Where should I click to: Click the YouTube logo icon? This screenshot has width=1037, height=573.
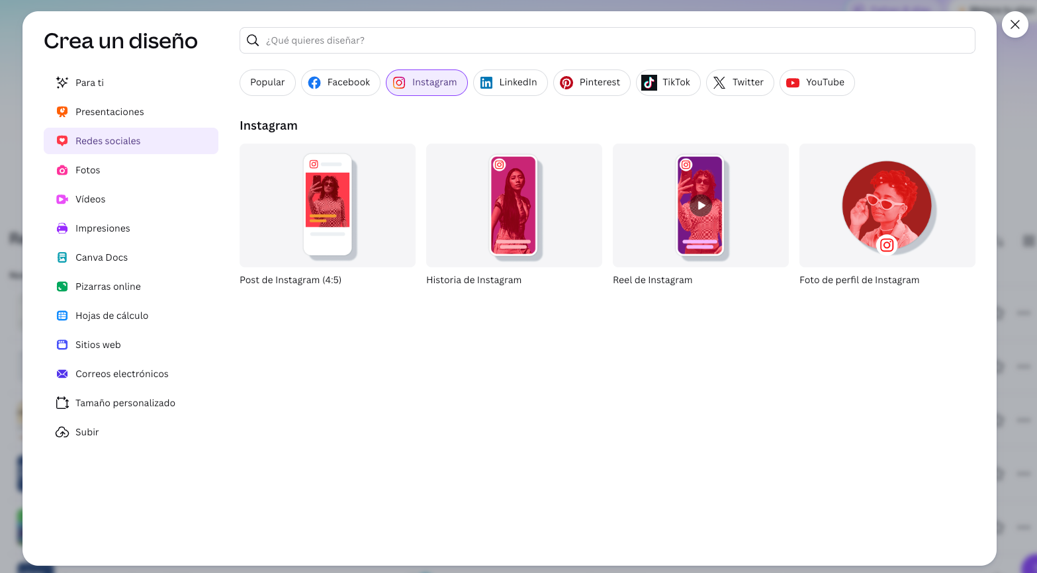[x=793, y=83]
